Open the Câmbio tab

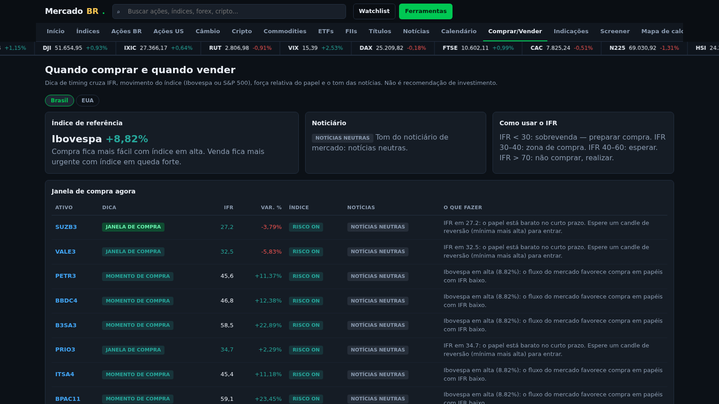coord(208,31)
